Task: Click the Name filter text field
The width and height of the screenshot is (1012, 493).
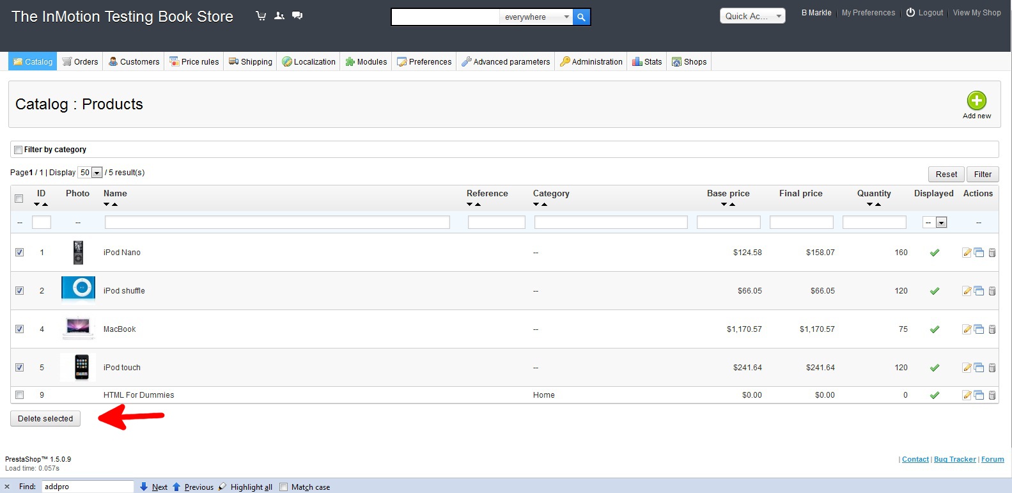Action: (277, 223)
